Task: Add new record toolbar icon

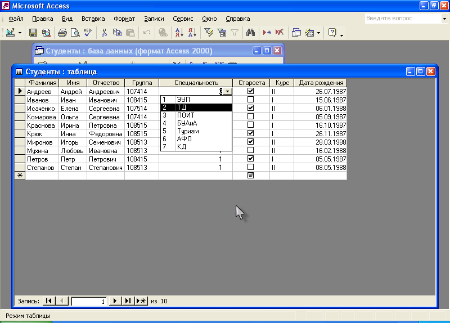Action: 267,33
